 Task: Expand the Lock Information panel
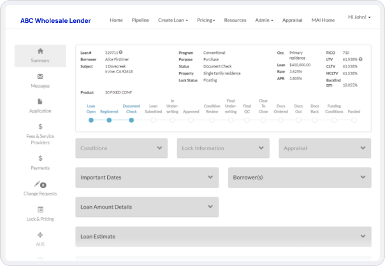[x=223, y=148]
